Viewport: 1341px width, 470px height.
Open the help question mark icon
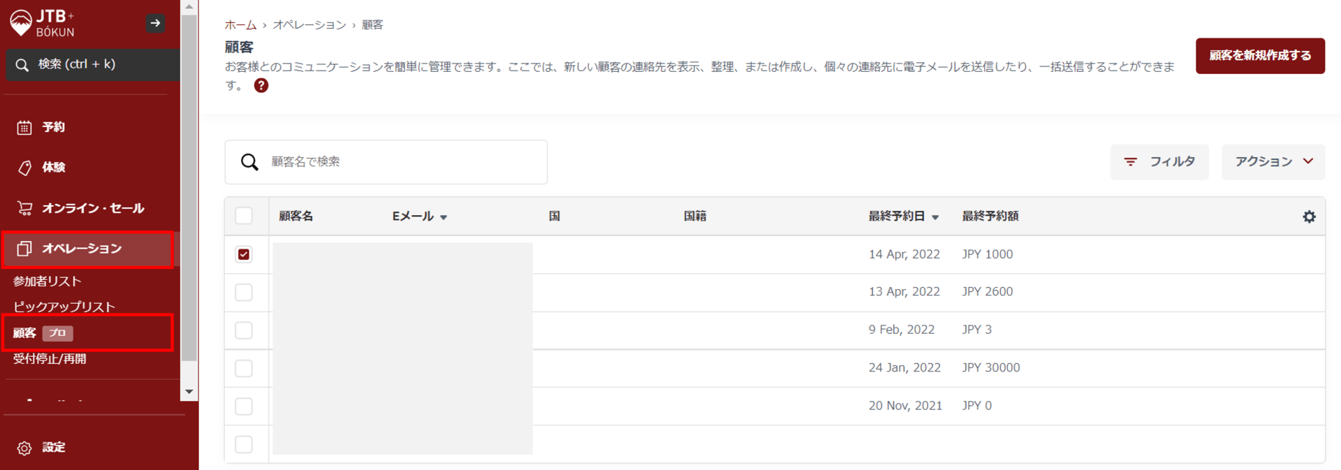pos(261,86)
